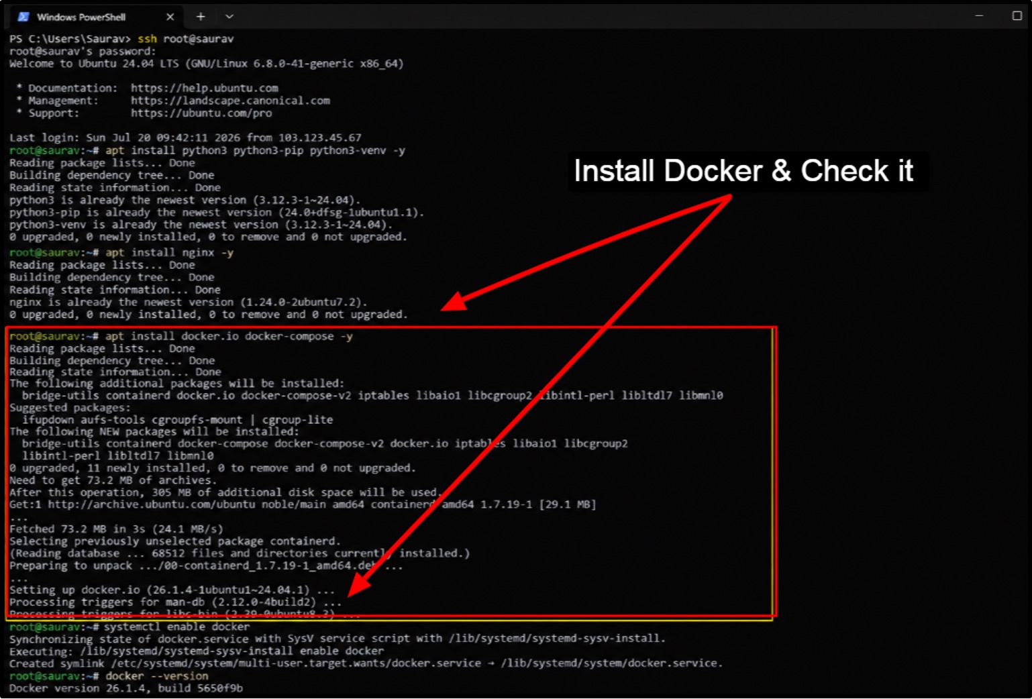The image size is (1032, 699).
Task: Click the 'Last login: Sun Jul 20' line
Action: click(x=185, y=138)
